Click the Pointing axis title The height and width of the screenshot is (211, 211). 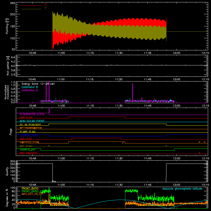[x=7, y=26]
